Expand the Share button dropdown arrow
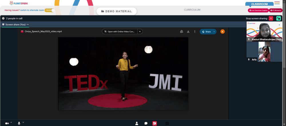 tap(214, 32)
